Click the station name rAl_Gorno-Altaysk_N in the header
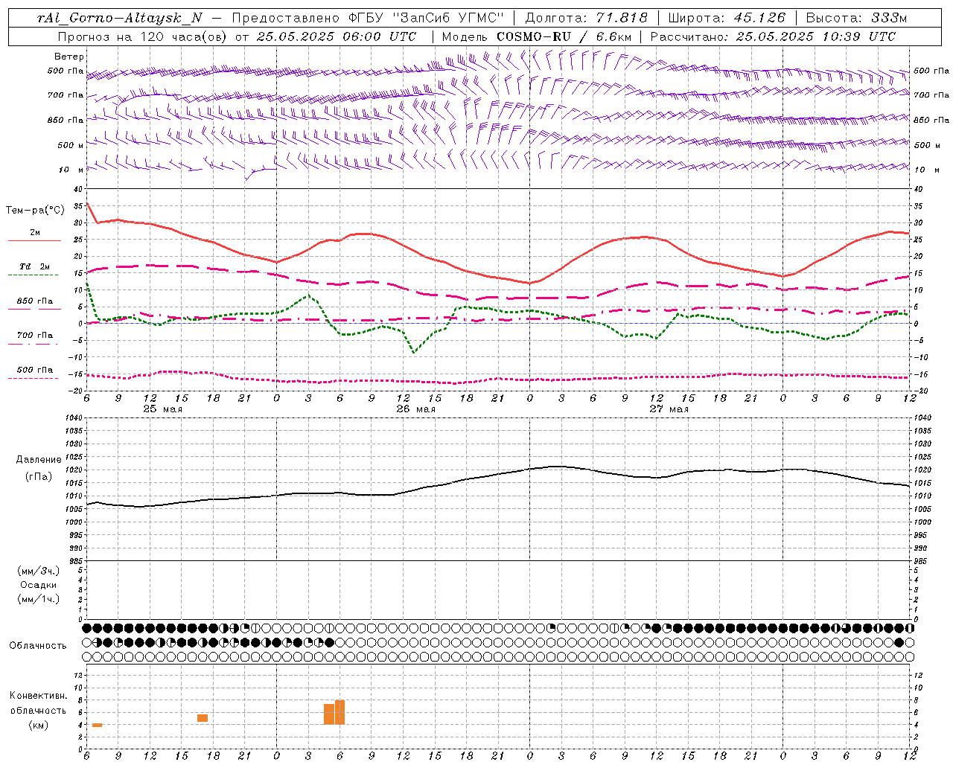The width and height of the screenshot is (953, 762). pos(119,18)
